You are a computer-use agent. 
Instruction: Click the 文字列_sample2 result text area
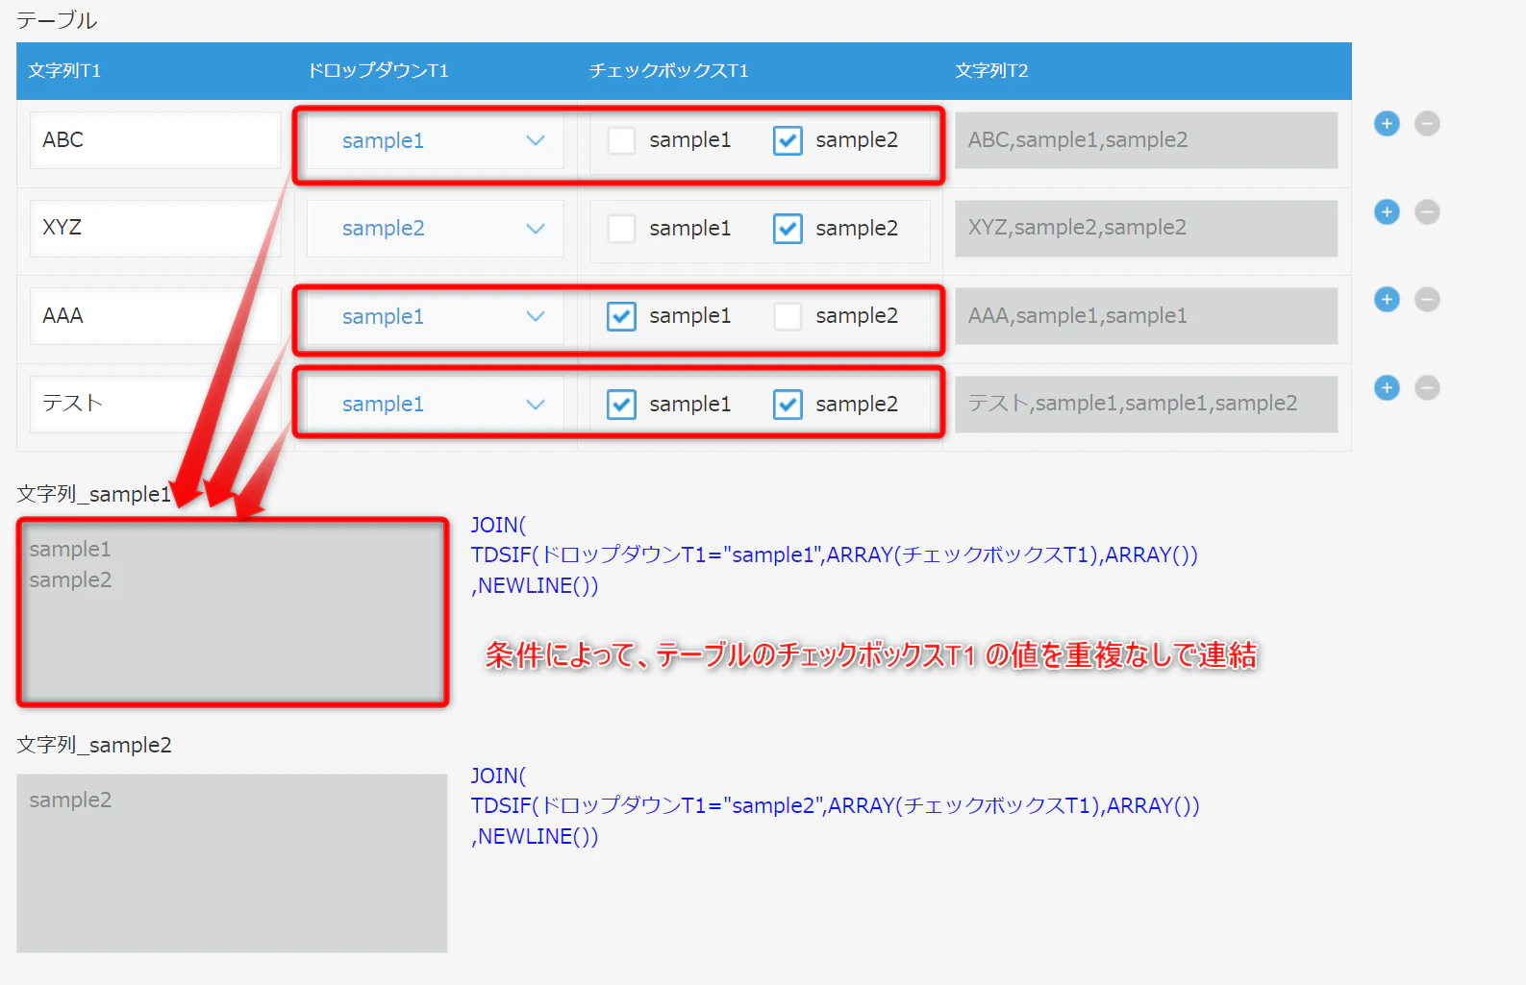coord(232,863)
